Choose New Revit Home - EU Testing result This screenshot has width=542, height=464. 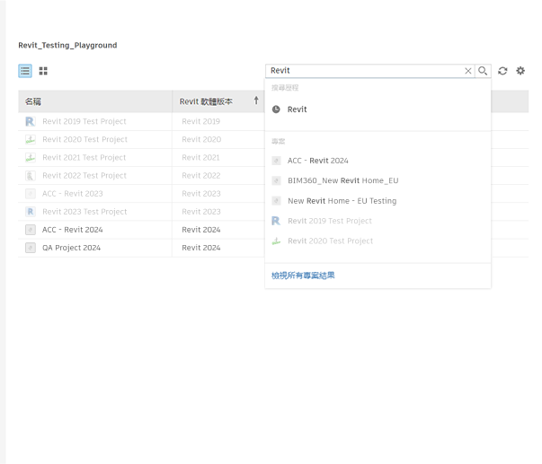378,200
